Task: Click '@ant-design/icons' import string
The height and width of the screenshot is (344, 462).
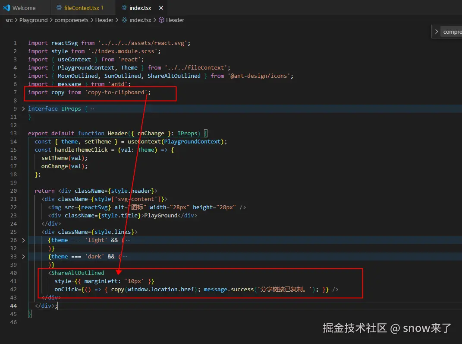Action: tap(259, 76)
